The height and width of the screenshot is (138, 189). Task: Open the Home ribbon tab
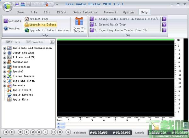click(20, 12)
